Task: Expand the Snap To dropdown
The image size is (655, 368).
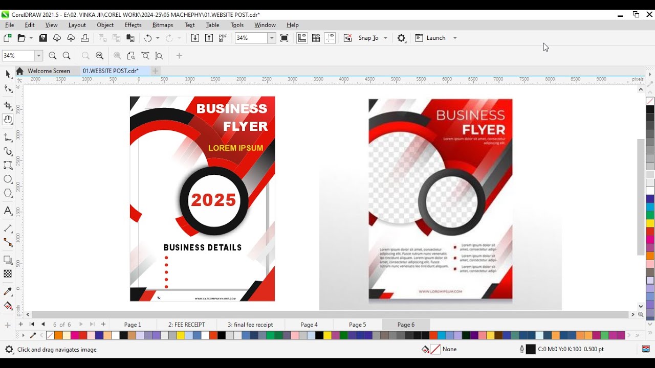Action: tap(385, 38)
